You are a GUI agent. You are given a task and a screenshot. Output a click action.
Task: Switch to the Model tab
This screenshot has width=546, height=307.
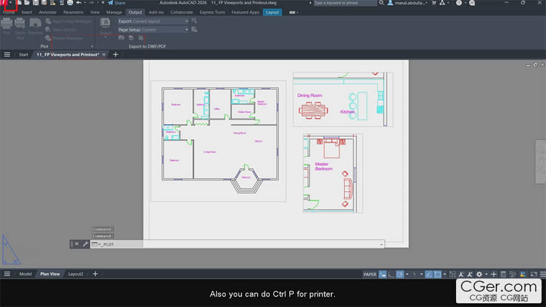(25, 274)
